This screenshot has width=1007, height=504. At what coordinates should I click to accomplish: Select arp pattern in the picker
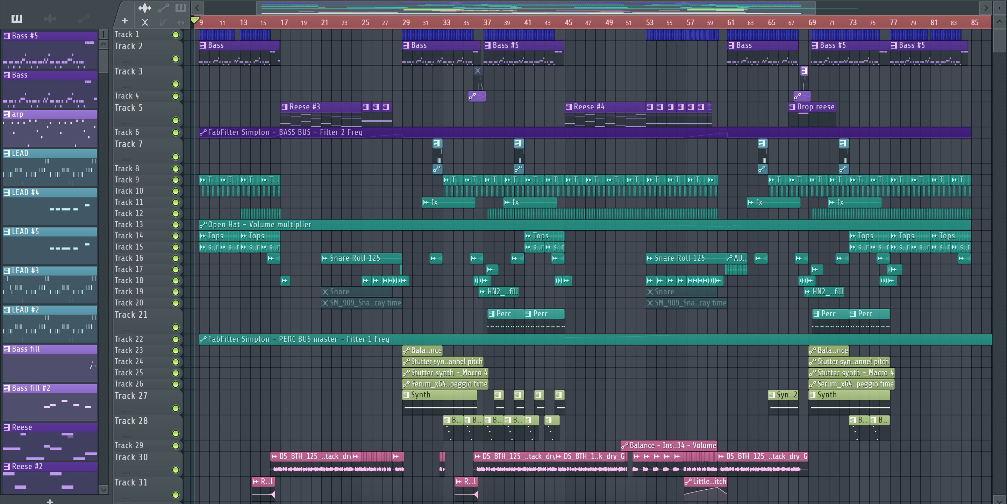tap(50, 128)
